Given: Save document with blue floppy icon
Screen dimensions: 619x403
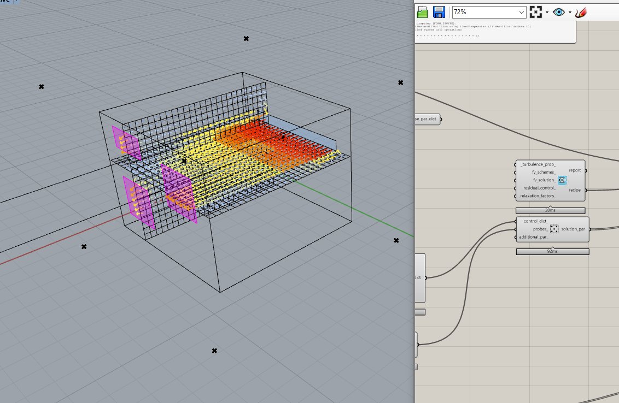Looking at the screenshot, I should click(x=439, y=12).
